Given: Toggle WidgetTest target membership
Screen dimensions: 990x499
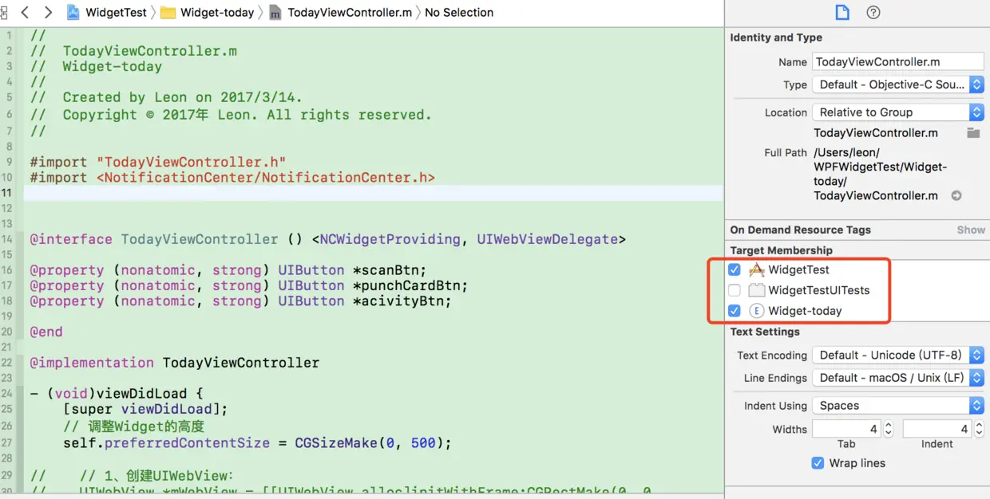Looking at the screenshot, I should (735, 269).
